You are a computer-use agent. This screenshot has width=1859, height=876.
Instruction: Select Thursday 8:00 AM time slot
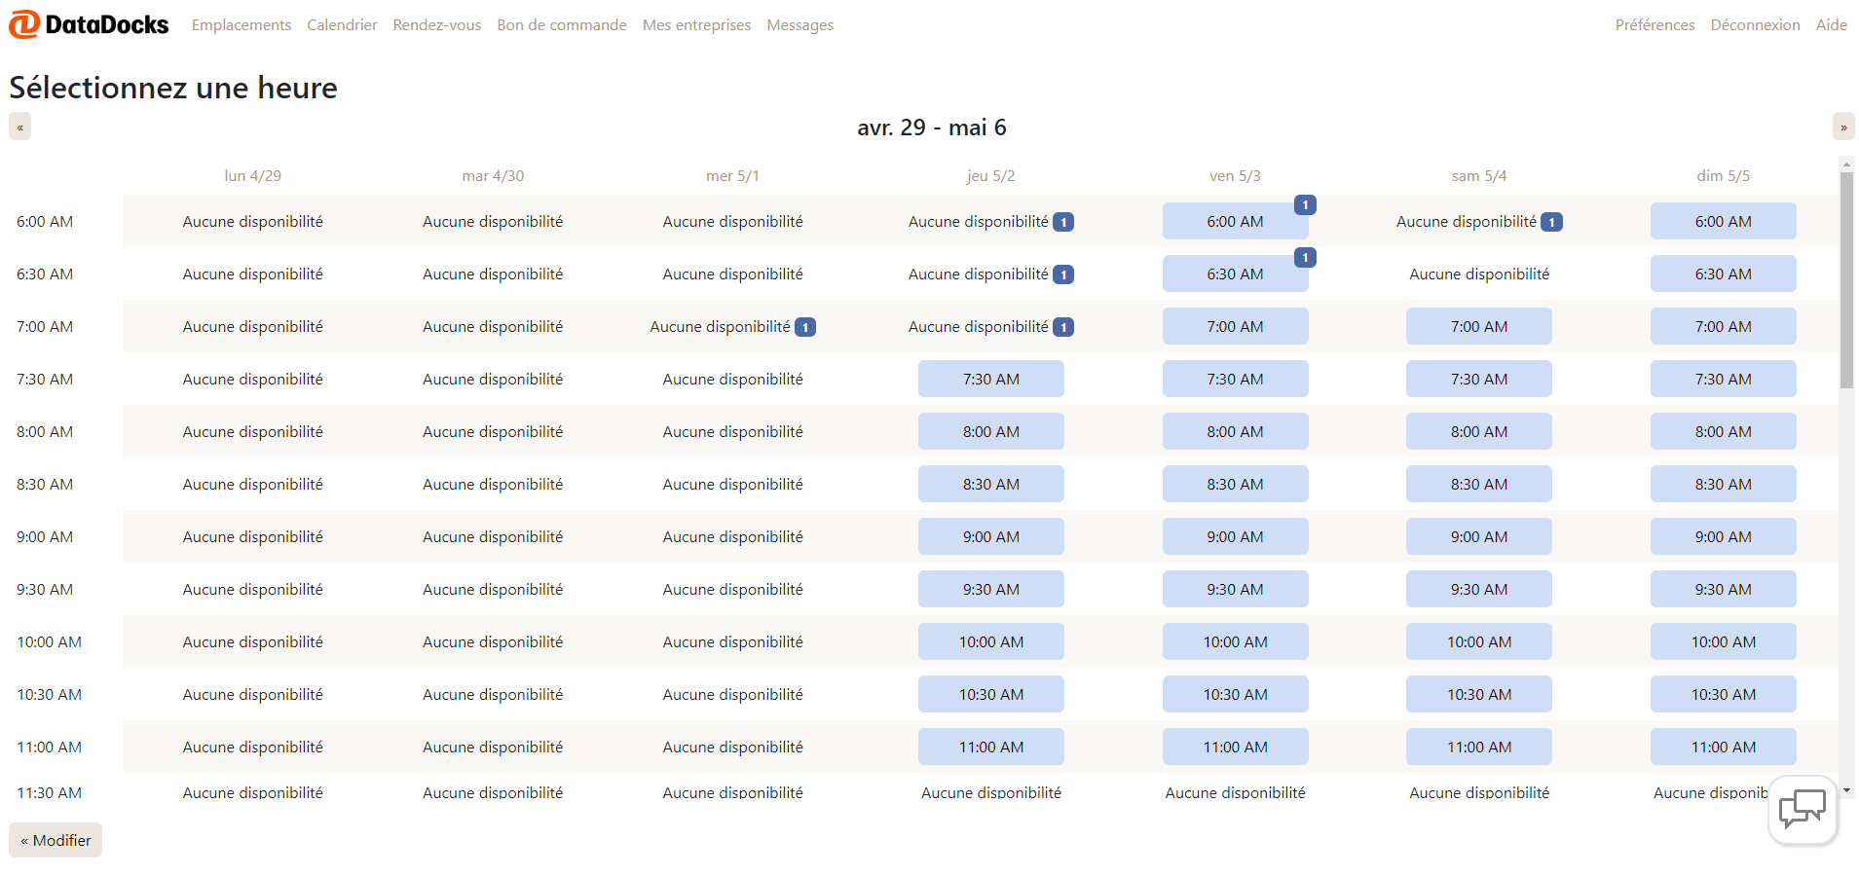pos(990,431)
